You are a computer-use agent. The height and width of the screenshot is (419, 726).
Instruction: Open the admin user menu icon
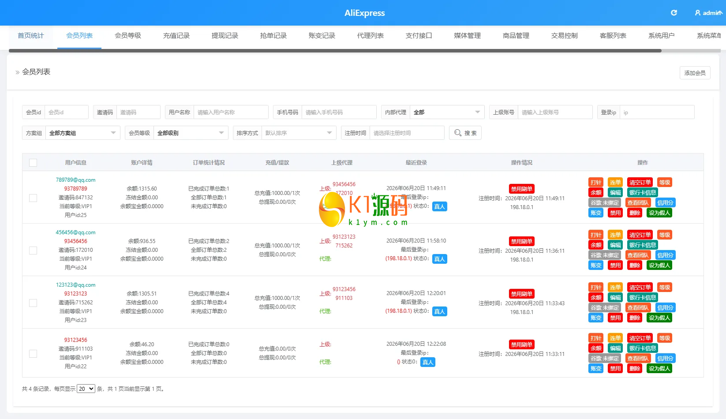click(697, 13)
